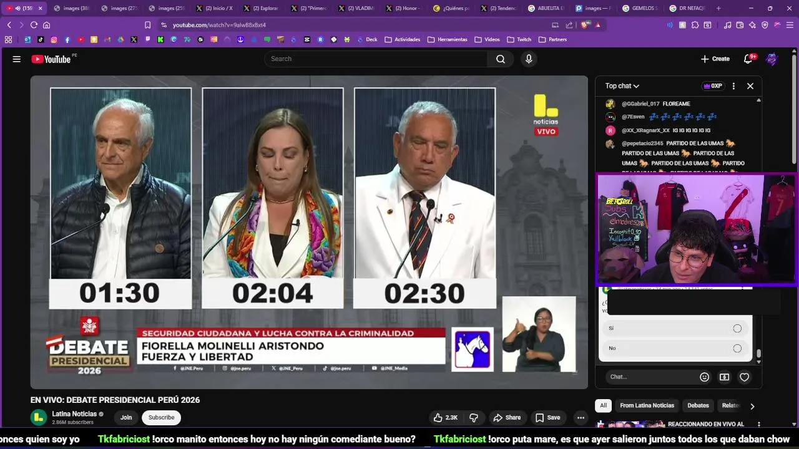Open the Deck bookmark
799x449 pixels.
(367, 39)
